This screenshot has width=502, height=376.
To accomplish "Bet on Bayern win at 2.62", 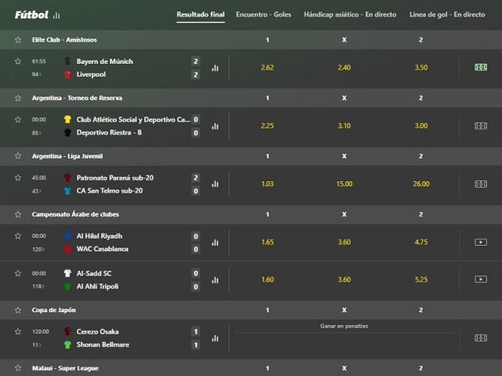I will (x=268, y=68).
